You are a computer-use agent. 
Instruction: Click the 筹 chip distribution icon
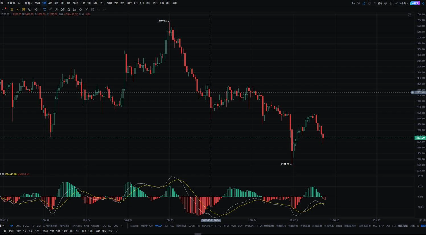(24, 9)
